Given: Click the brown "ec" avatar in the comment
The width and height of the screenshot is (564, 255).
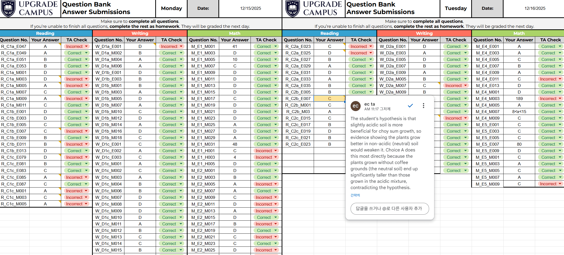Looking at the screenshot, I should [355, 106].
